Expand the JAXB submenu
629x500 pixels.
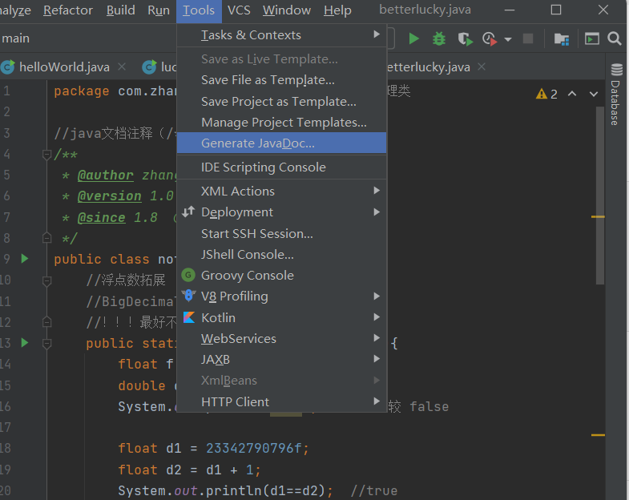pyautogui.click(x=281, y=360)
